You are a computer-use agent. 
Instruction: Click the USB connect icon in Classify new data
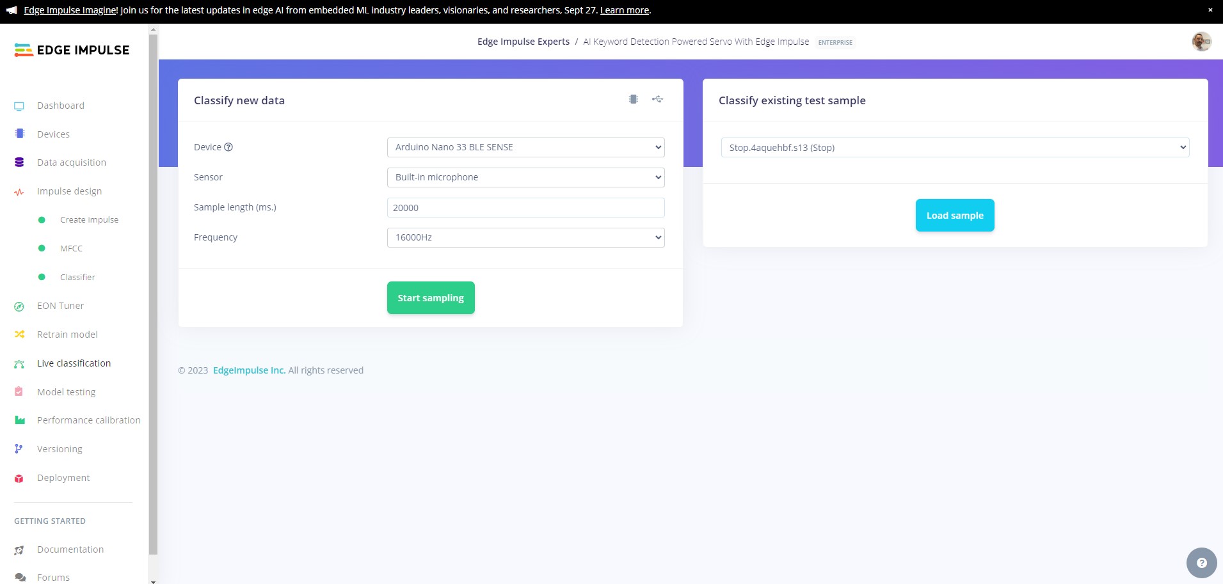pyautogui.click(x=657, y=99)
